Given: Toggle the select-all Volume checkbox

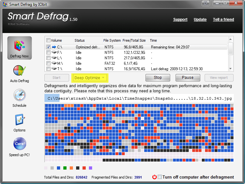Looking at the screenshot, I should 48,40.
